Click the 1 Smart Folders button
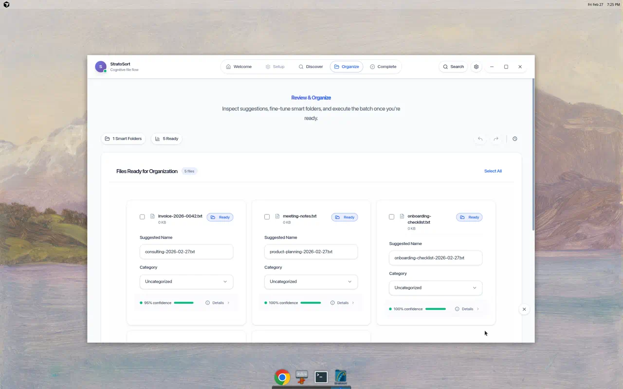 pos(123,139)
